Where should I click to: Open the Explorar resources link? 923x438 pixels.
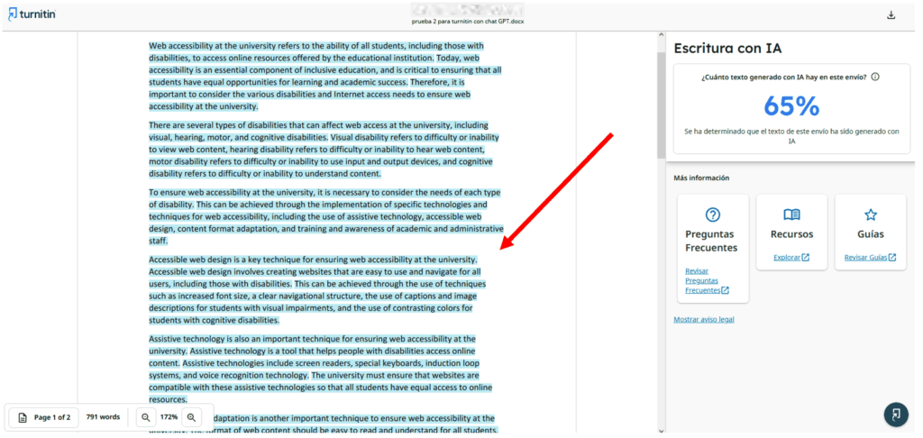(x=790, y=258)
